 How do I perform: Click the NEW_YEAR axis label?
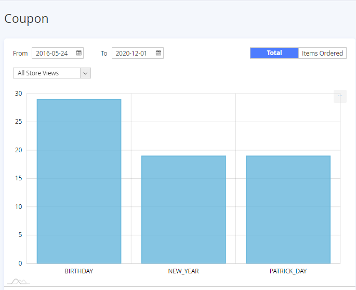click(x=183, y=271)
